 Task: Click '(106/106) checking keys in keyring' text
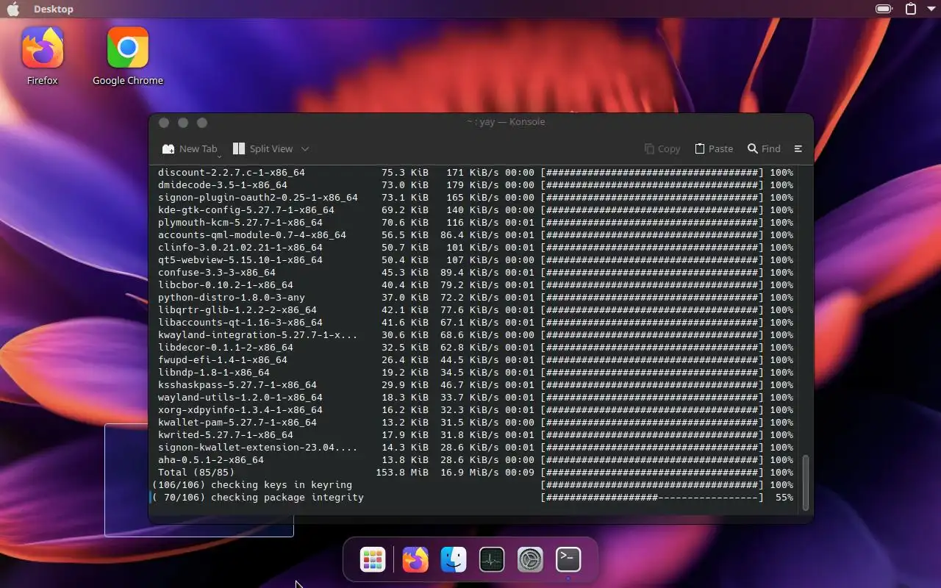click(252, 485)
